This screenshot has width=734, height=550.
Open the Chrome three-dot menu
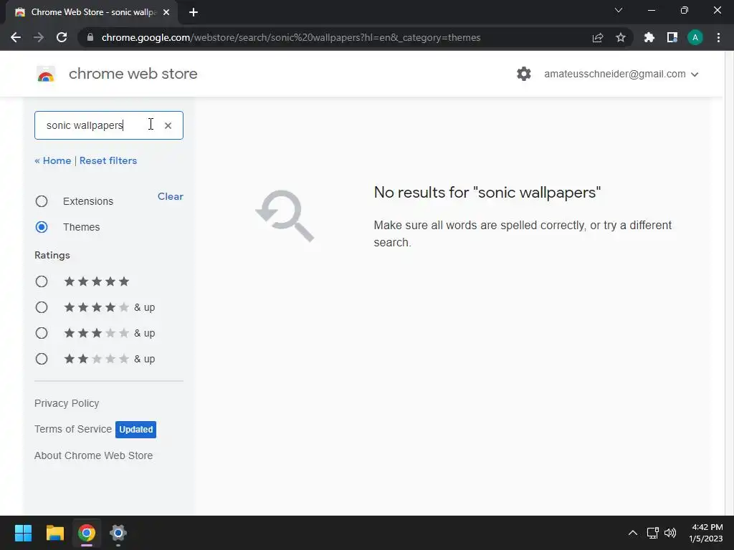[718, 37]
